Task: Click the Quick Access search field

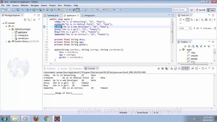Action: pyautogui.click(x=179, y=10)
